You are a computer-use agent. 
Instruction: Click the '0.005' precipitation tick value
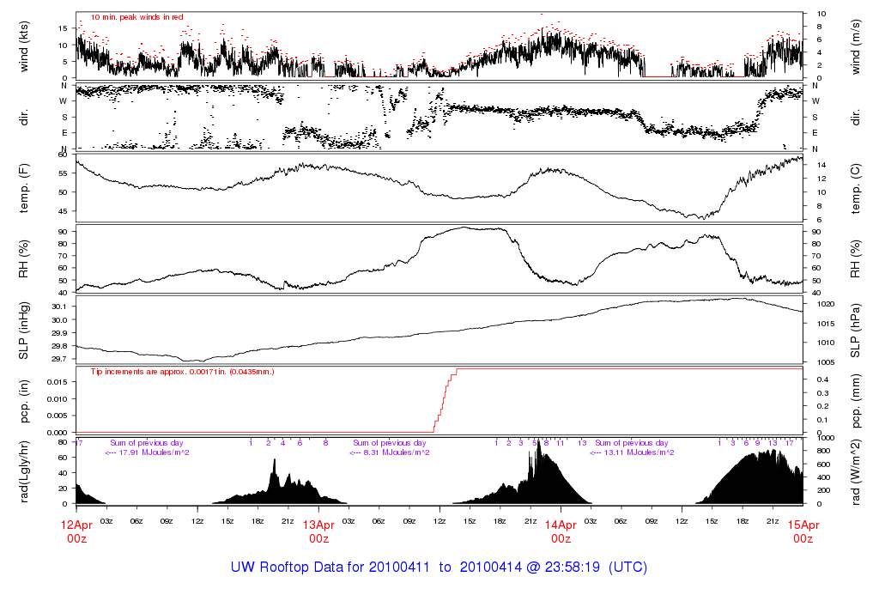pyautogui.click(x=58, y=416)
